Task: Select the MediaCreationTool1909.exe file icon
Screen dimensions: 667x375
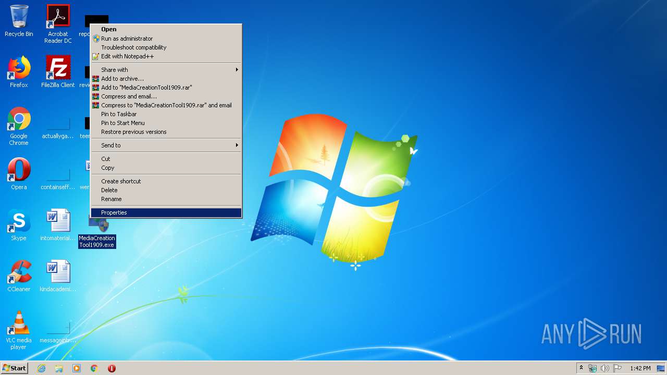Action: click(x=97, y=232)
